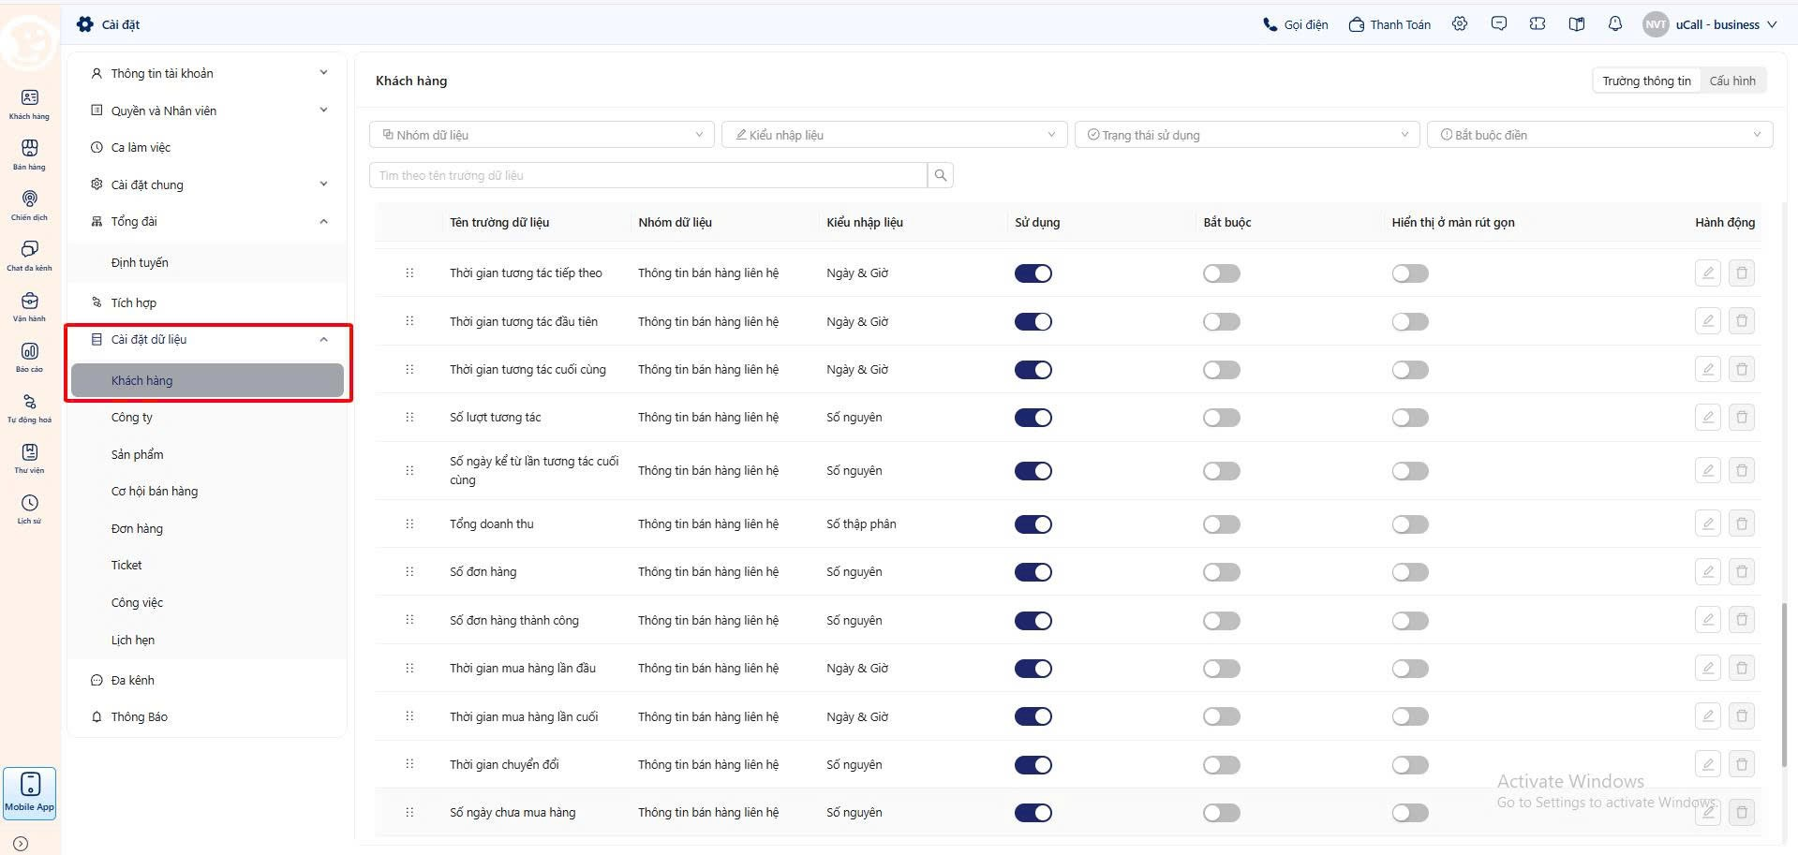The width and height of the screenshot is (1798, 855).
Task: Select Cơ hội bán hàng menu item
Action: (x=155, y=491)
